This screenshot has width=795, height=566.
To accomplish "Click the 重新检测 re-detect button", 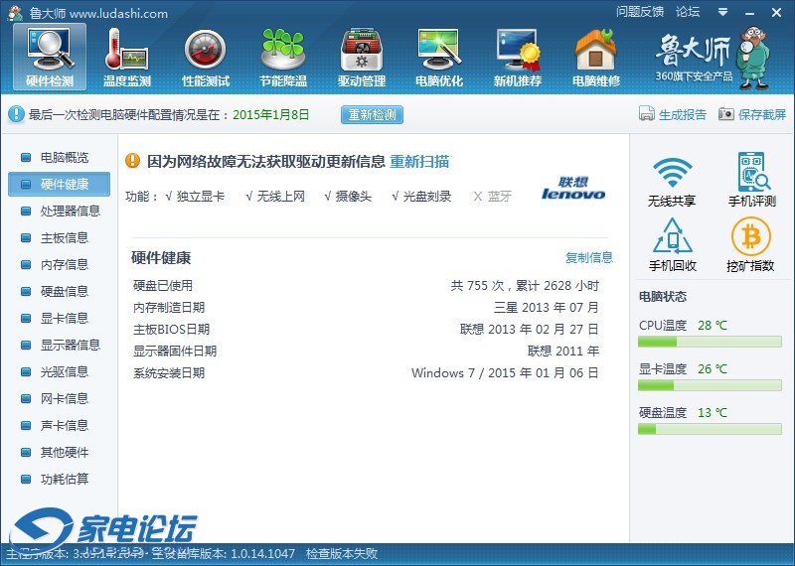I will (372, 114).
